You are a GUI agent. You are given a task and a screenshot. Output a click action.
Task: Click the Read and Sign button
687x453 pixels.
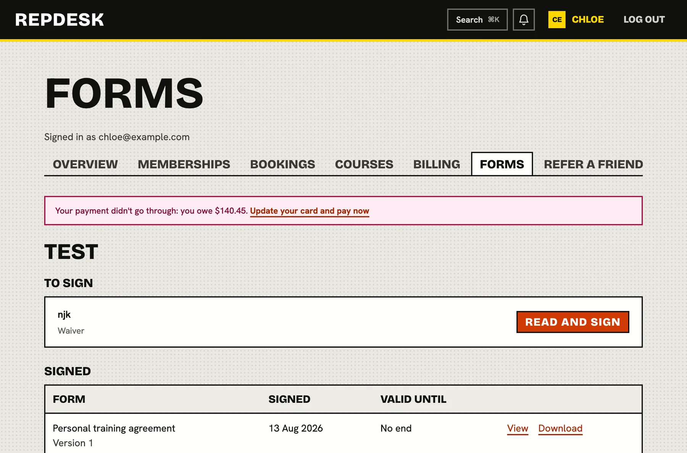[x=572, y=322]
